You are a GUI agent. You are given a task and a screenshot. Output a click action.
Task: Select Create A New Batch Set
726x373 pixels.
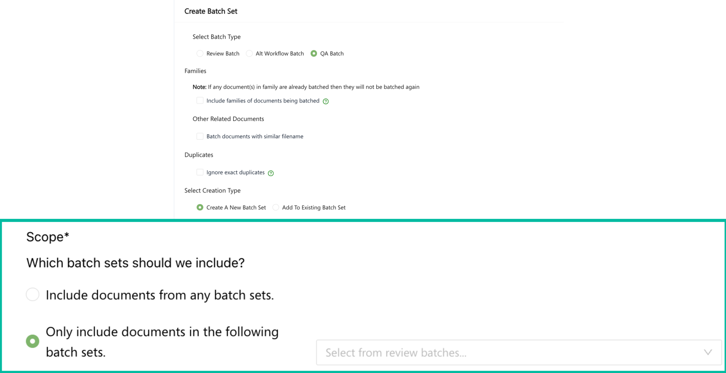tap(200, 208)
